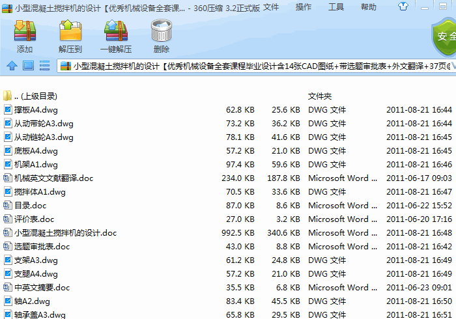
Task: Click Word icon beside 评价表.doc
Action: 8,219
